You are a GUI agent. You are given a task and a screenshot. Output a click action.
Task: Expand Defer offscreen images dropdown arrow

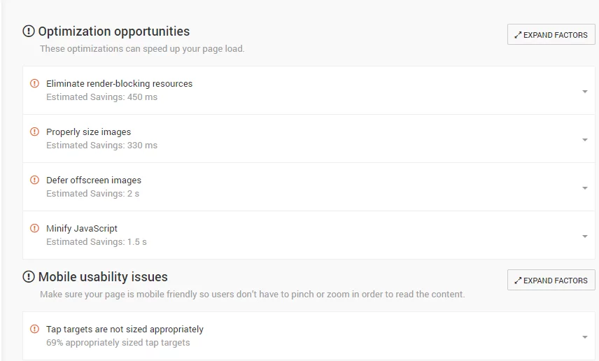tap(584, 188)
